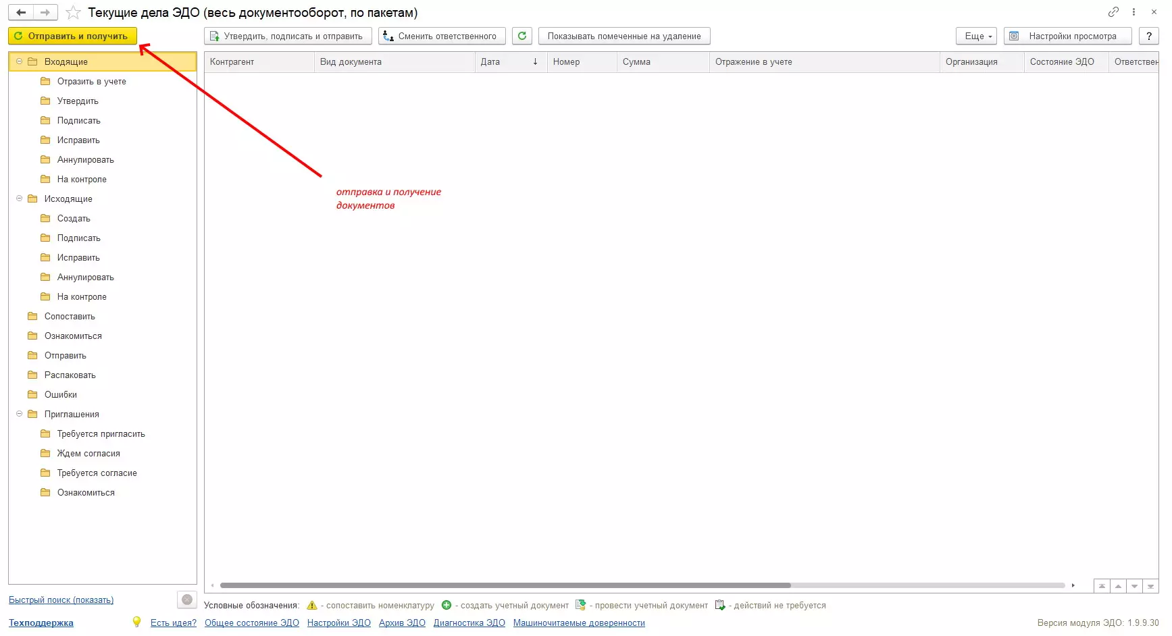
Task: Click the lightbulb idea icon
Action: [x=136, y=622]
